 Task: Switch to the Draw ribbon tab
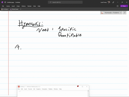tap(18, 6)
